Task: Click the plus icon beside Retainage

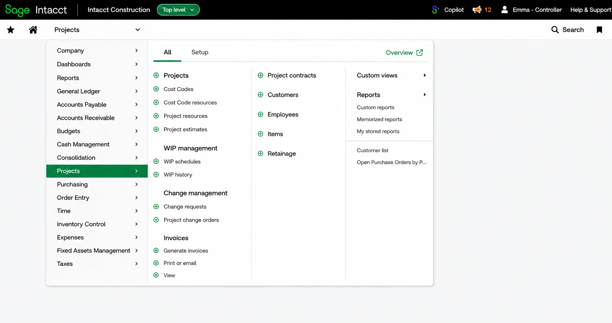Action: (x=260, y=154)
